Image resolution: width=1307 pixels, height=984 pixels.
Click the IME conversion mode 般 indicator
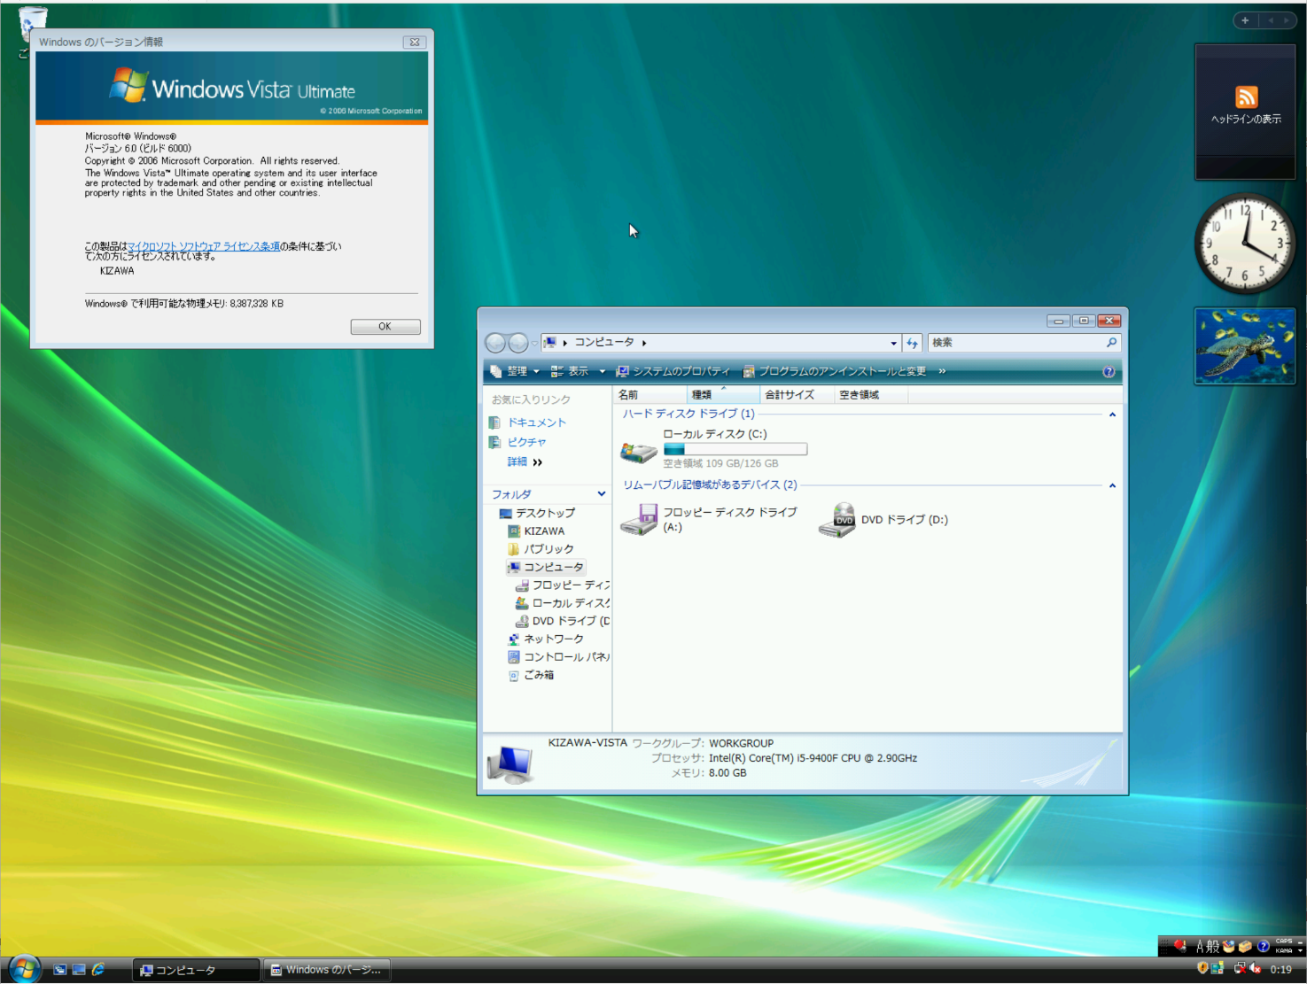point(1213,947)
